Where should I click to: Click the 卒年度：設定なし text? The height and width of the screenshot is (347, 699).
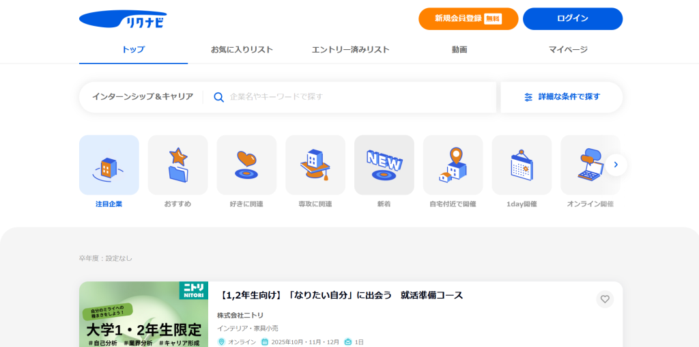pyautogui.click(x=106, y=258)
